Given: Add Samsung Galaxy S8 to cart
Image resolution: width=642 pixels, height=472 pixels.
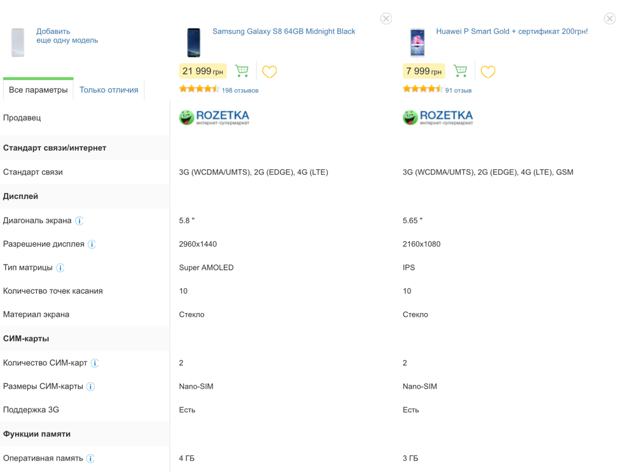Looking at the screenshot, I should [x=242, y=71].
